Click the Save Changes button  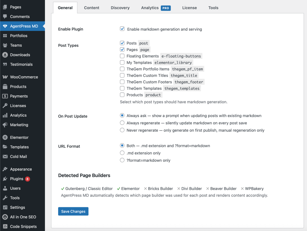pyautogui.click(x=73, y=211)
